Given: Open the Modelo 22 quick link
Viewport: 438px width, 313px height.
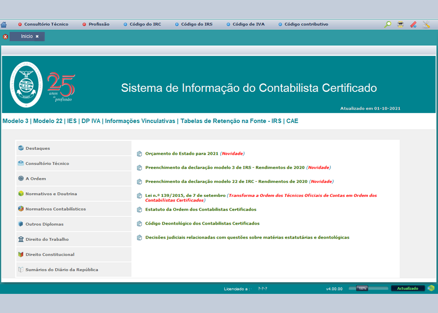Looking at the screenshot, I should 48,121.
